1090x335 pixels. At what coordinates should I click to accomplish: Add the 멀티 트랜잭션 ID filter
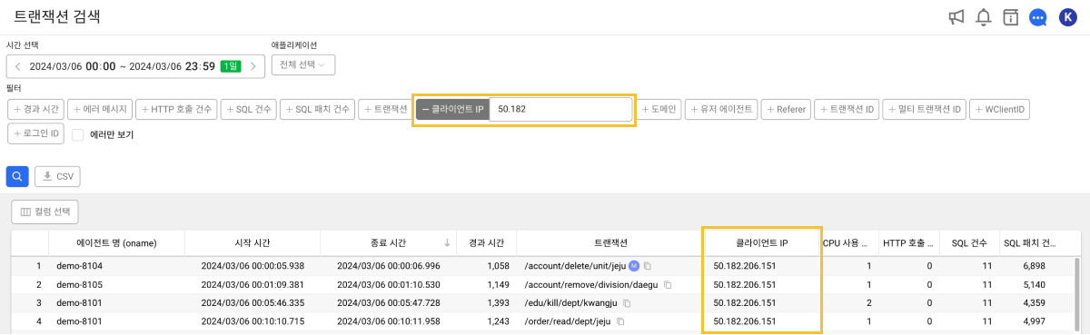coord(924,109)
